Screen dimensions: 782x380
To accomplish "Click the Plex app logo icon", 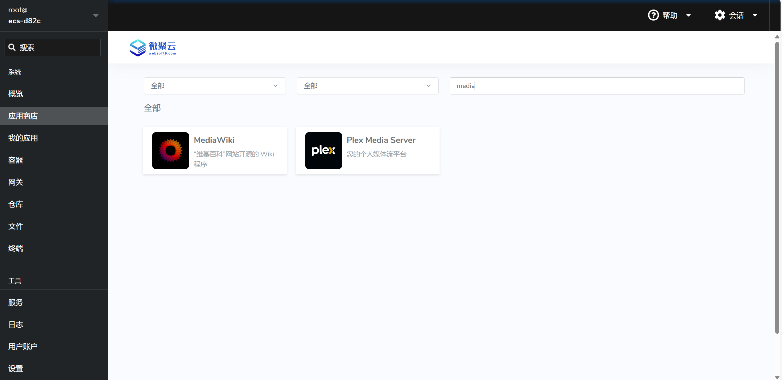I will pyautogui.click(x=323, y=150).
